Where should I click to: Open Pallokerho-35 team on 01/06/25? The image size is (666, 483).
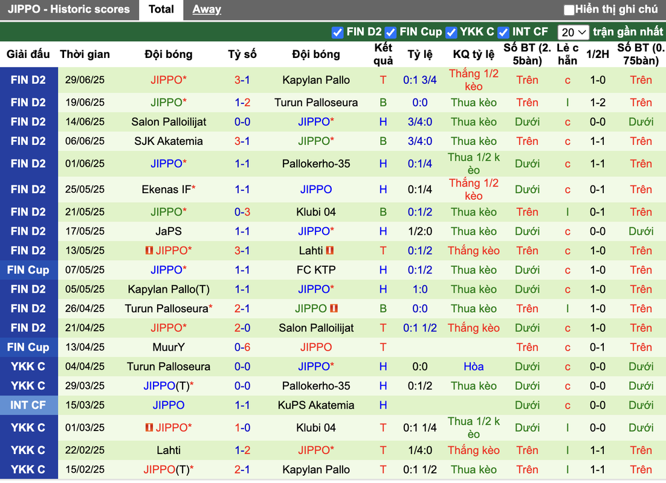pyautogui.click(x=316, y=164)
